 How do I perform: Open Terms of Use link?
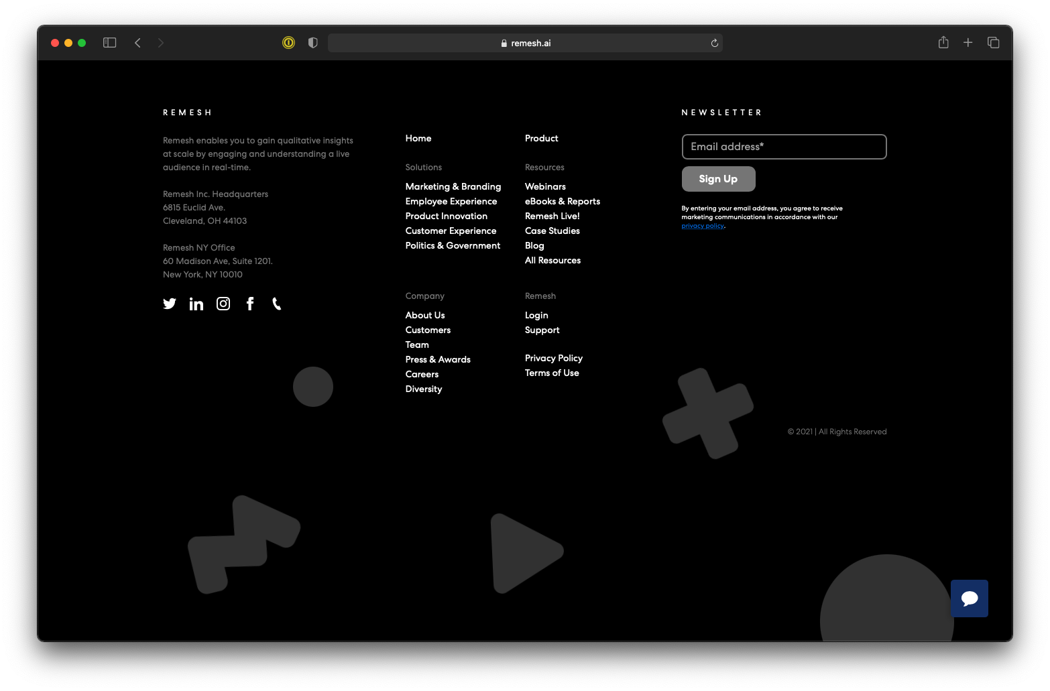coord(552,373)
